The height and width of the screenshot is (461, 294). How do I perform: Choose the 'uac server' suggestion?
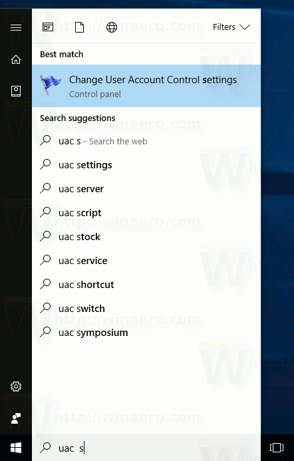pyautogui.click(x=146, y=189)
